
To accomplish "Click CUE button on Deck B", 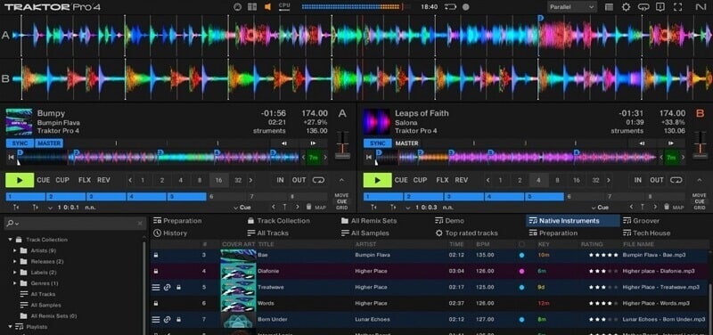I will pos(401,181).
